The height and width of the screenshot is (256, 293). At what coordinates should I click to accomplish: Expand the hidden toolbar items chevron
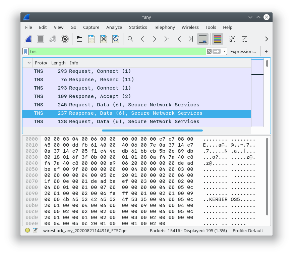click(266, 39)
